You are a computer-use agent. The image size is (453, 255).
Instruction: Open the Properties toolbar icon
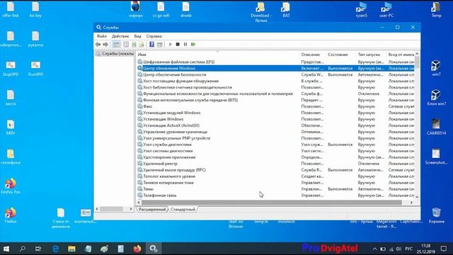point(126,44)
